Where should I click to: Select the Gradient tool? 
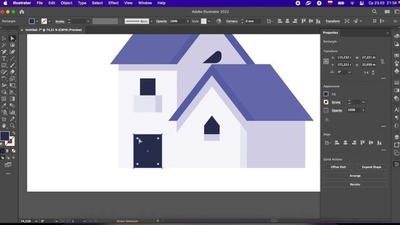tap(12, 99)
